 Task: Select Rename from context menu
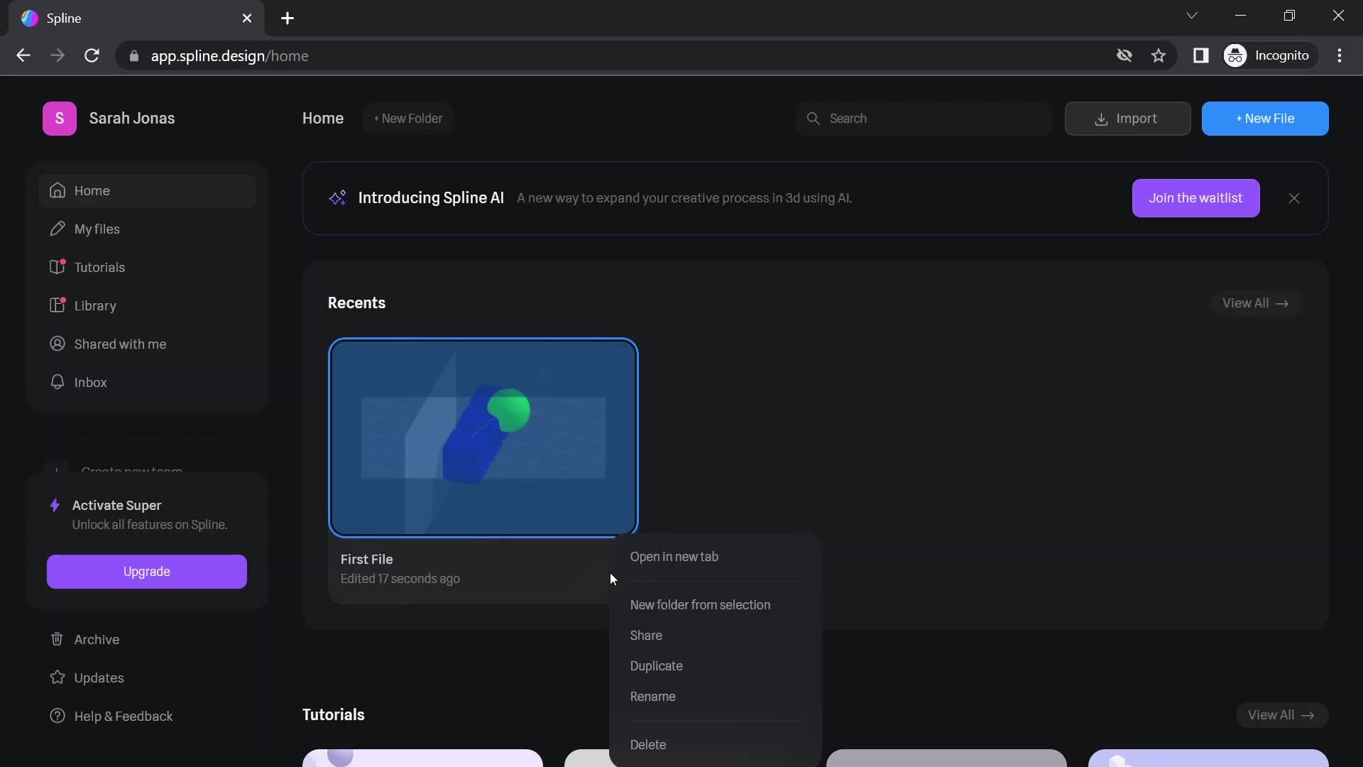point(652,697)
